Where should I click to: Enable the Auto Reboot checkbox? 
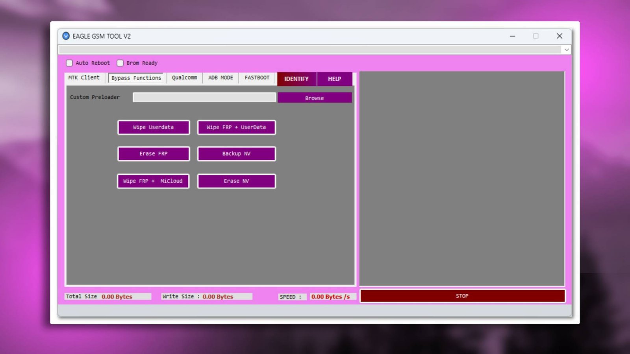69,63
